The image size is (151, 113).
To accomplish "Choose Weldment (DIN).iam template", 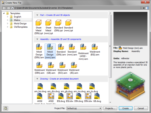I will point(40,68).
